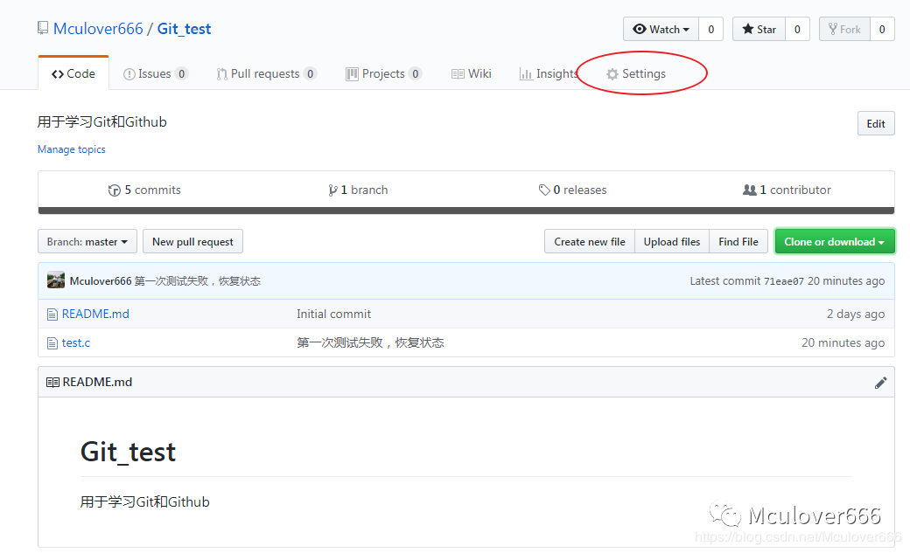View the 5 commits link

pos(144,190)
